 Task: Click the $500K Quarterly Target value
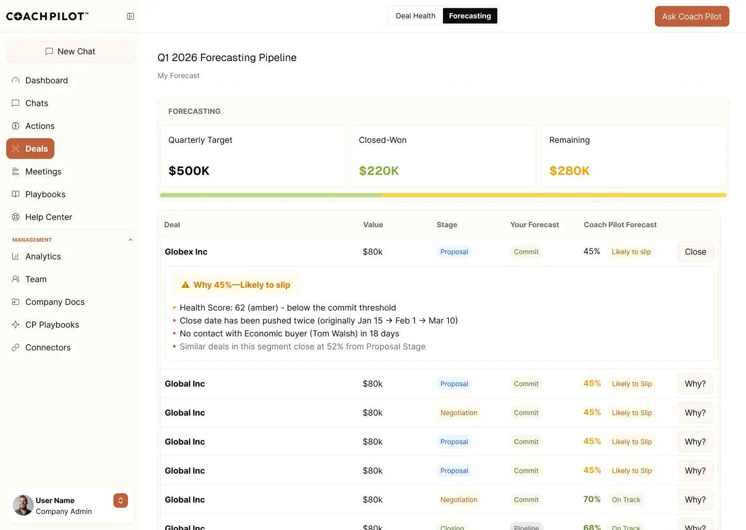coord(189,171)
